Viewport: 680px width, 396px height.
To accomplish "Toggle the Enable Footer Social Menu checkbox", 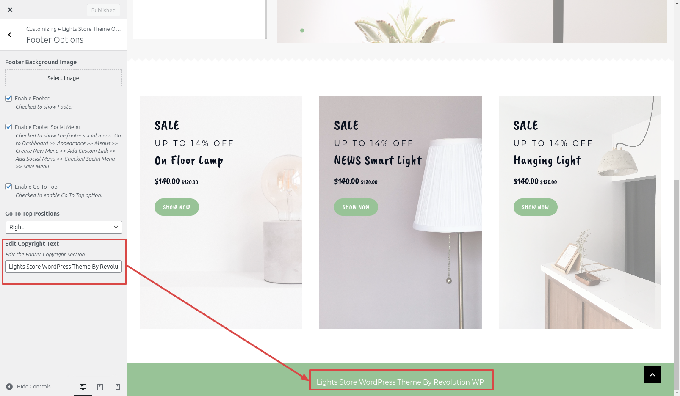I will point(8,127).
